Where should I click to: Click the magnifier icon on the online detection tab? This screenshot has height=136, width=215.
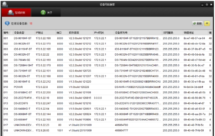tap(11, 12)
